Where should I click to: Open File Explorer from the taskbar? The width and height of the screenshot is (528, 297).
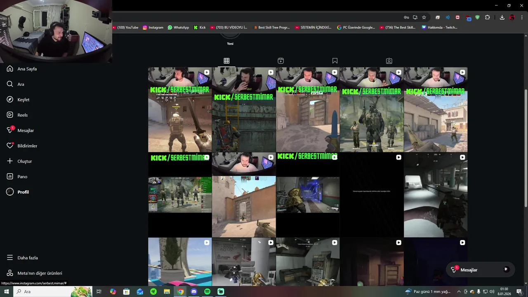tap(167, 292)
